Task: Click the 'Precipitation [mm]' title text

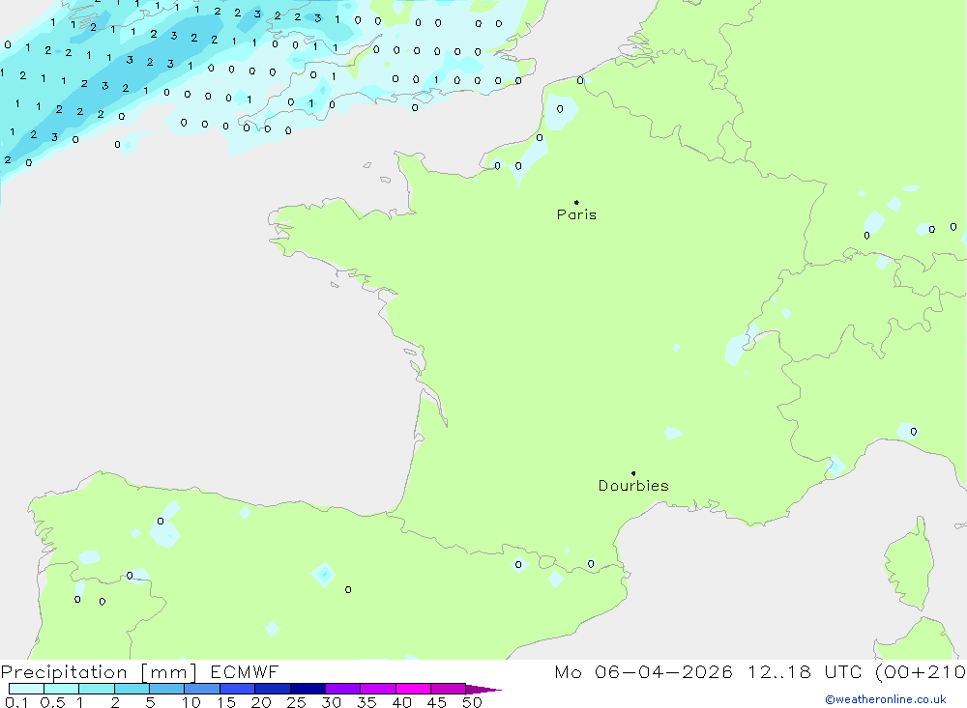Action: point(99,672)
